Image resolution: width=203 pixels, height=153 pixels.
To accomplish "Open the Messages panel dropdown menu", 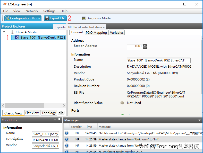I will click(199, 120).
